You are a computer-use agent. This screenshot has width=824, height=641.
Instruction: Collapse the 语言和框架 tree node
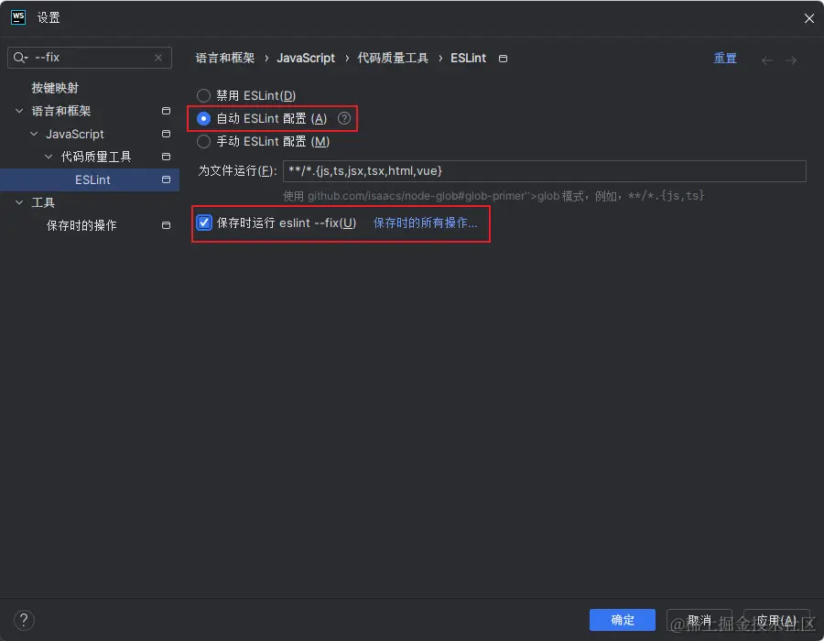(x=19, y=111)
